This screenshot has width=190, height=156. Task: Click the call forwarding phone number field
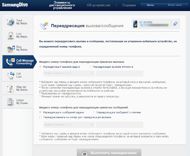click(119, 73)
